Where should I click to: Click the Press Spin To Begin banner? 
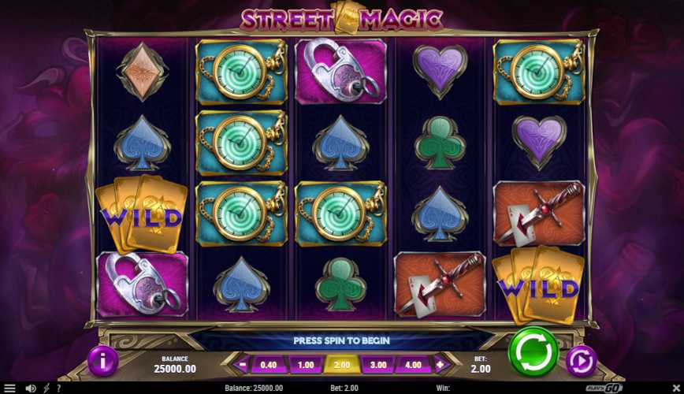(341, 340)
